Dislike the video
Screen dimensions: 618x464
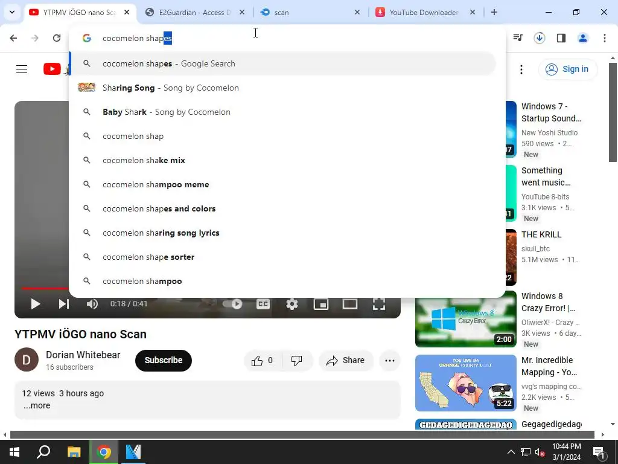point(297,360)
